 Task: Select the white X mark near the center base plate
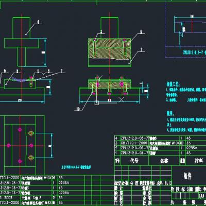click(x=122, y=100)
